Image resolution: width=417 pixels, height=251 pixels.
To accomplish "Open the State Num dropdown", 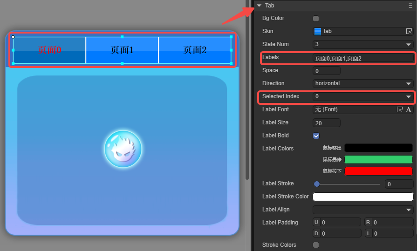I will (363, 44).
